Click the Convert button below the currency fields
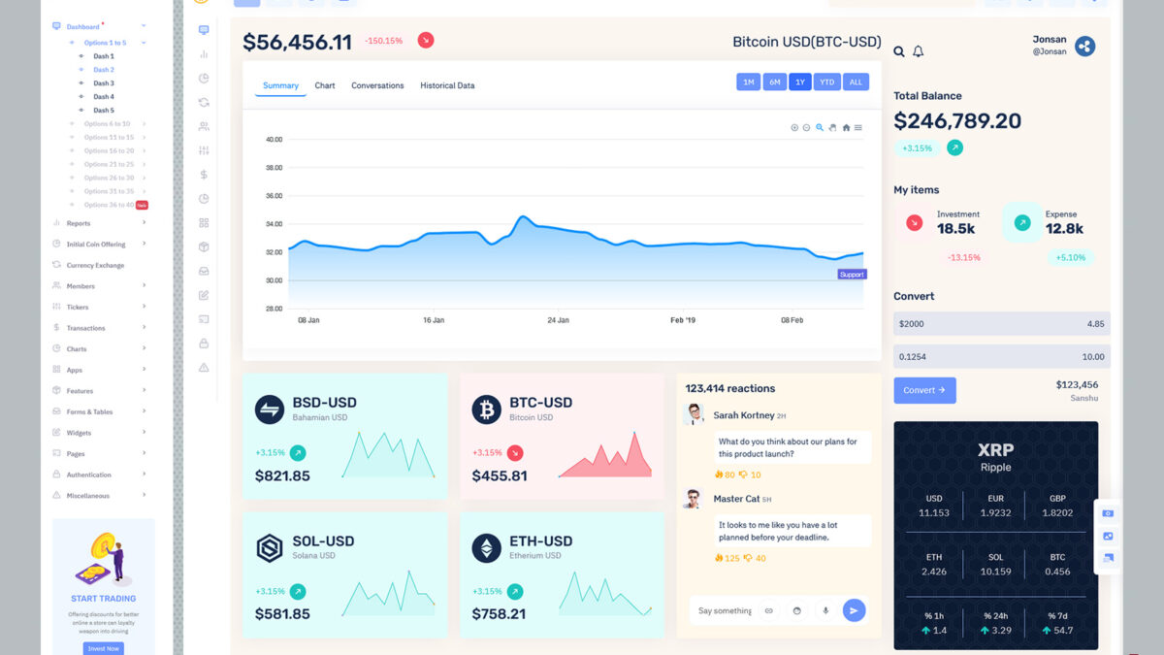1164x655 pixels. click(924, 388)
